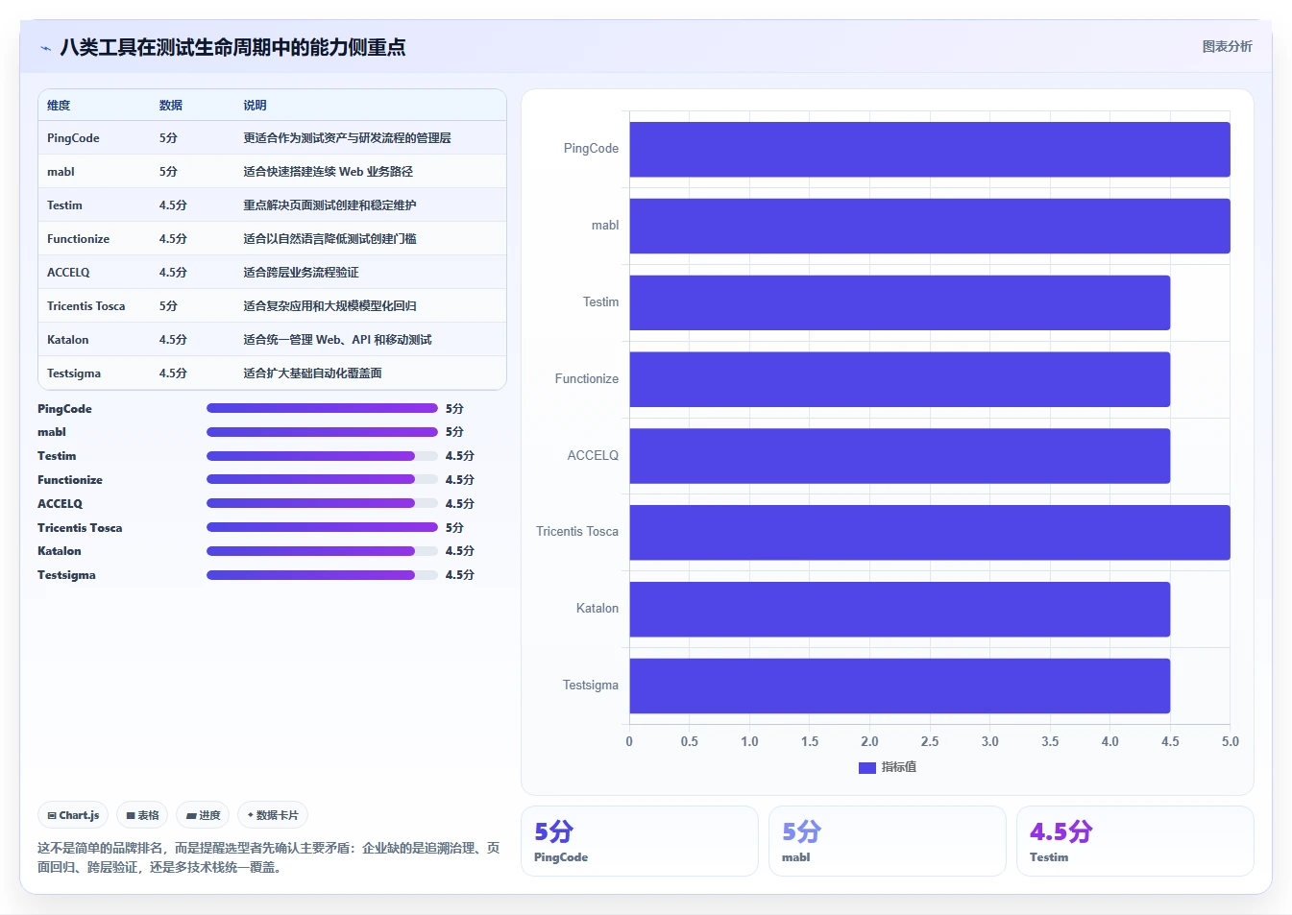Screen dimensions: 1292x915
Task: Click the 数据卡片 tag chip
Action: 273,815
